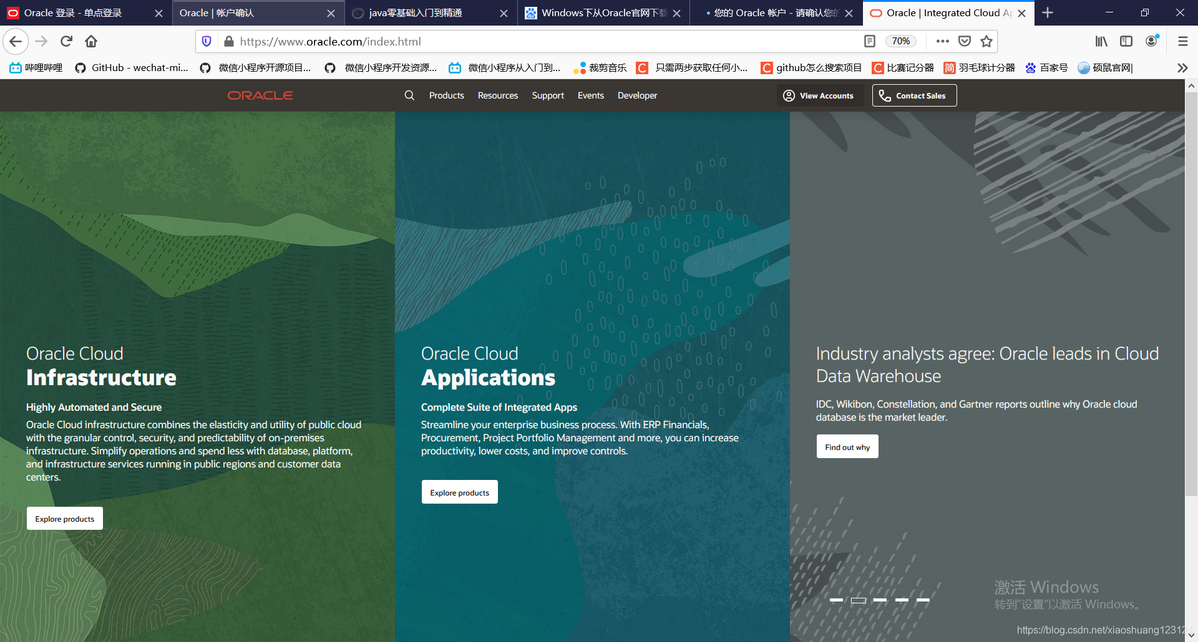This screenshot has height=642, width=1198.
Task: Click the Find out why button
Action: (x=847, y=447)
